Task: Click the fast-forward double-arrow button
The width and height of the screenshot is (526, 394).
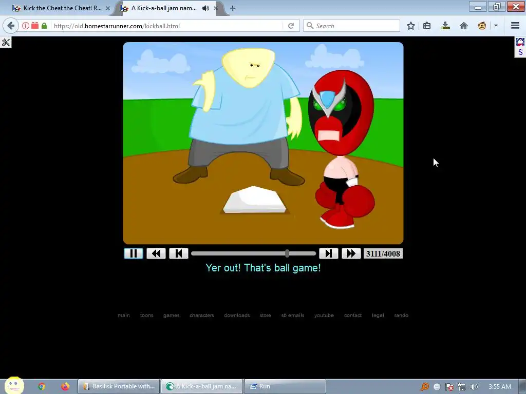Action: click(x=351, y=253)
